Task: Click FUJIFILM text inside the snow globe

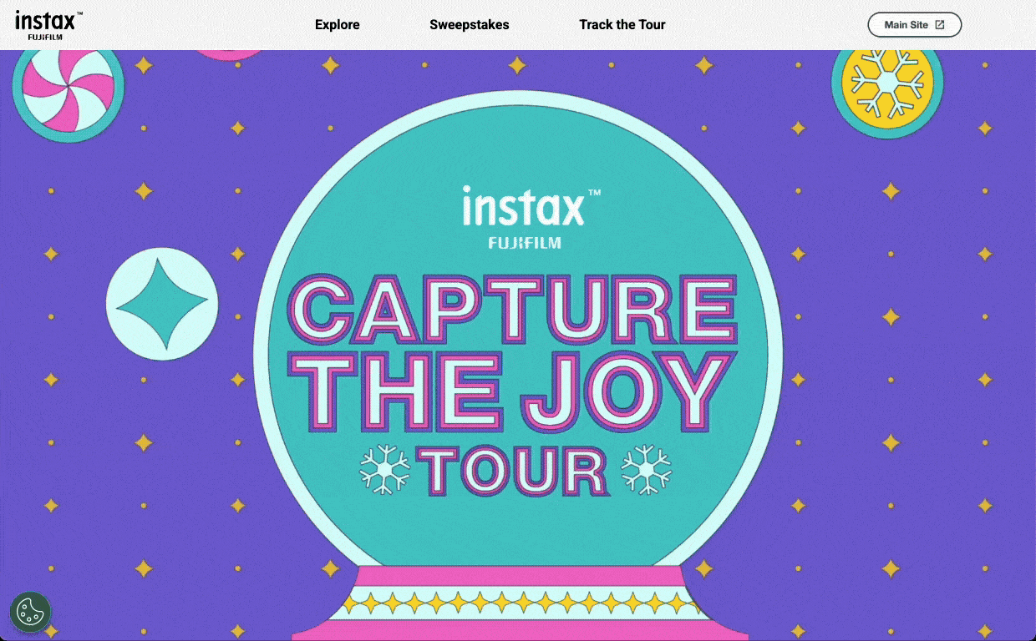Action: click(x=525, y=243)
